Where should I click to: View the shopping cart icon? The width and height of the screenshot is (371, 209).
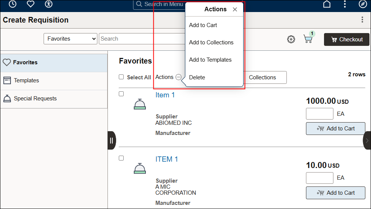pos(308,39)
